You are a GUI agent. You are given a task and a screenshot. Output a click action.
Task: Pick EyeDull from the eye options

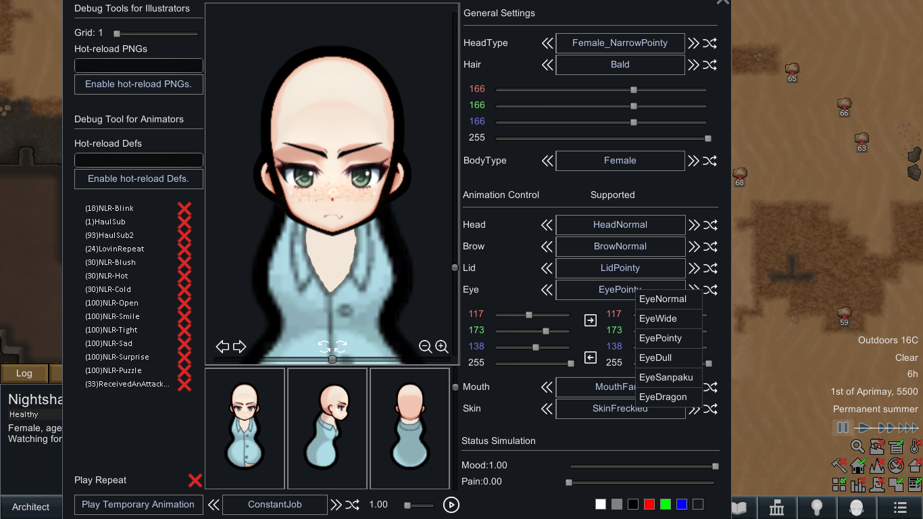click(x=669, y=358)
